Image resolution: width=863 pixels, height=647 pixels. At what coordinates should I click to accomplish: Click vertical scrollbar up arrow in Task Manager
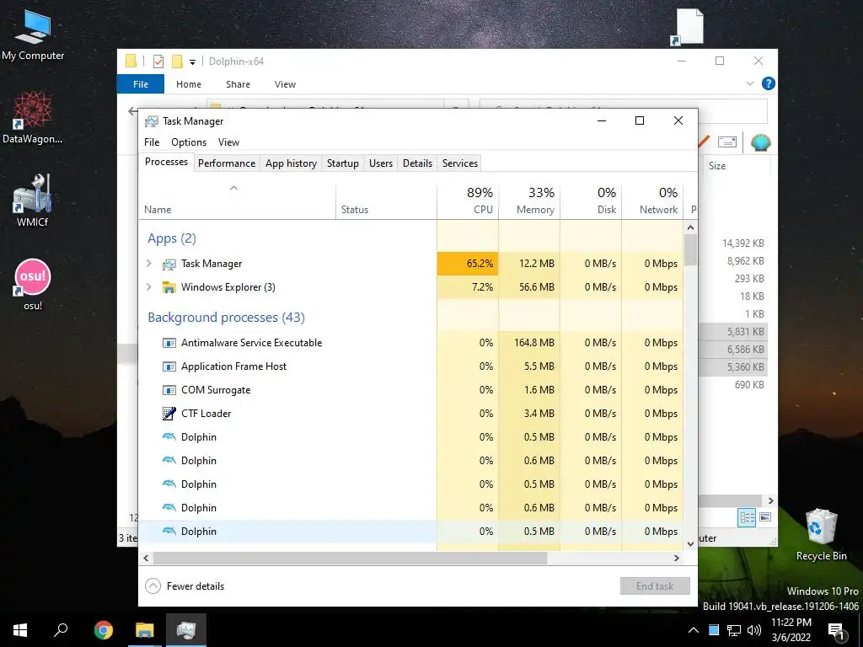tap(691, 227)
